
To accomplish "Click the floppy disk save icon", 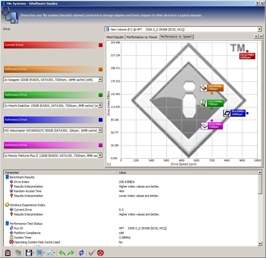I will (x=29, y=253).
